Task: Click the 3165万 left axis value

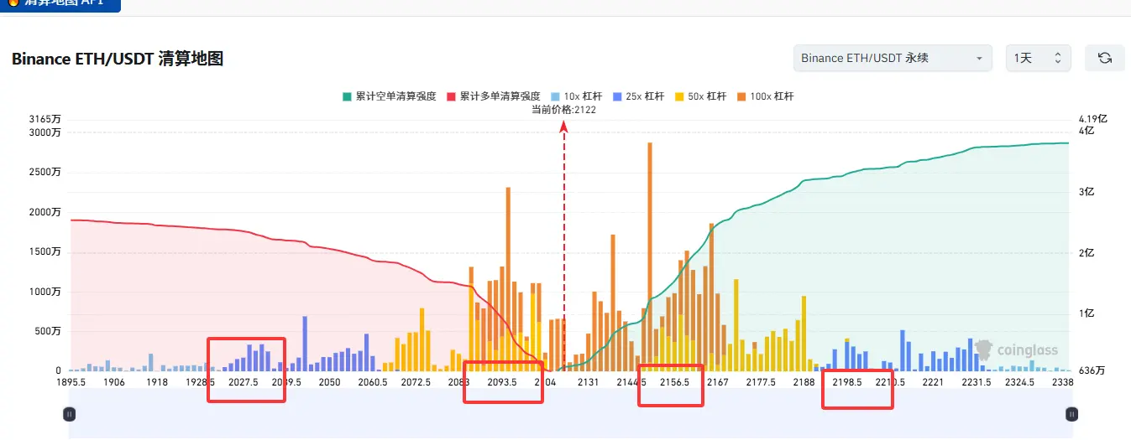Action: pos(45,119)
